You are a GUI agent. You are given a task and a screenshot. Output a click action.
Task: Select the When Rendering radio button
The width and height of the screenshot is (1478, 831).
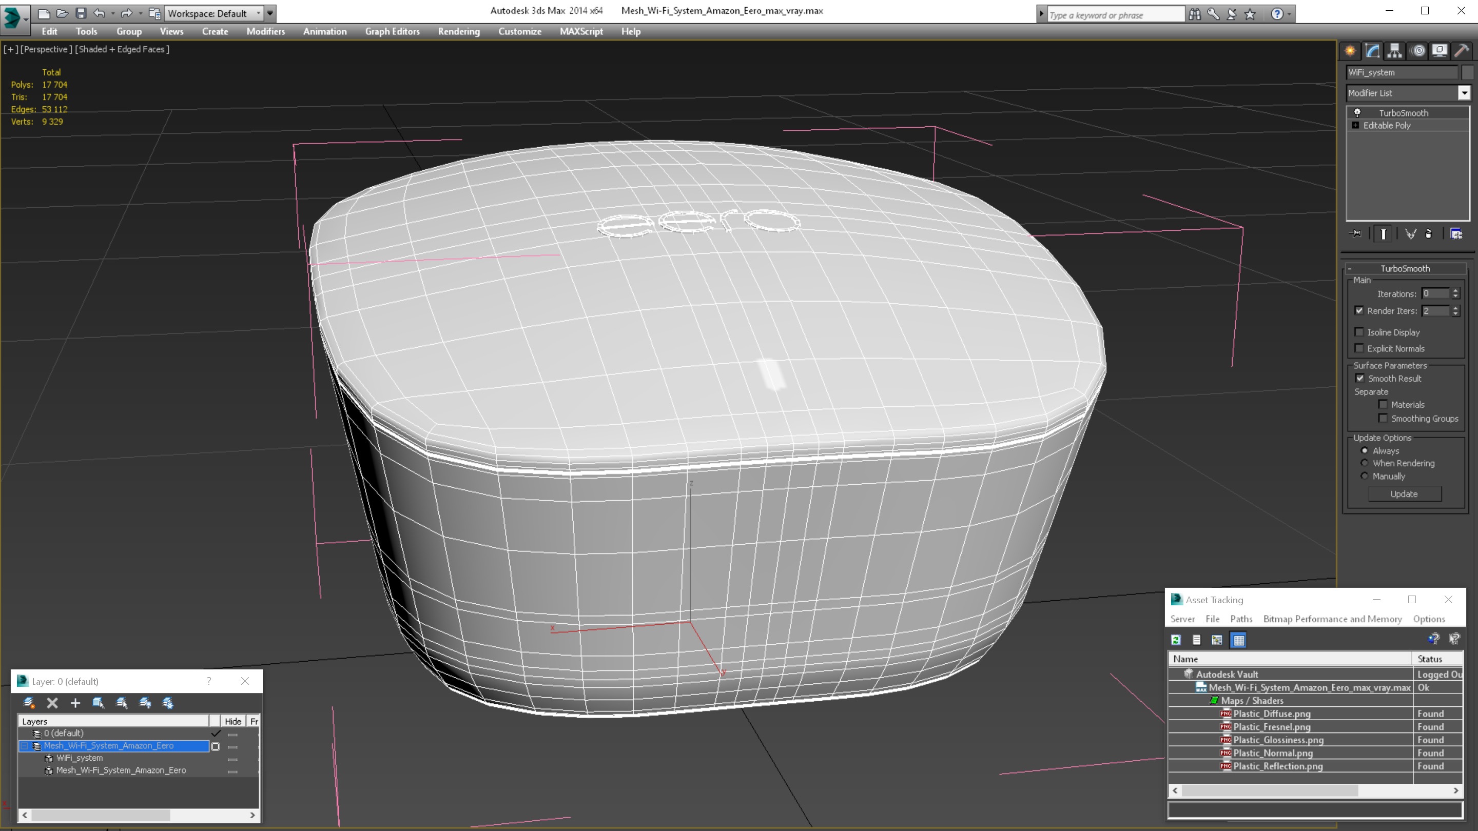(x=1365, y=463)
